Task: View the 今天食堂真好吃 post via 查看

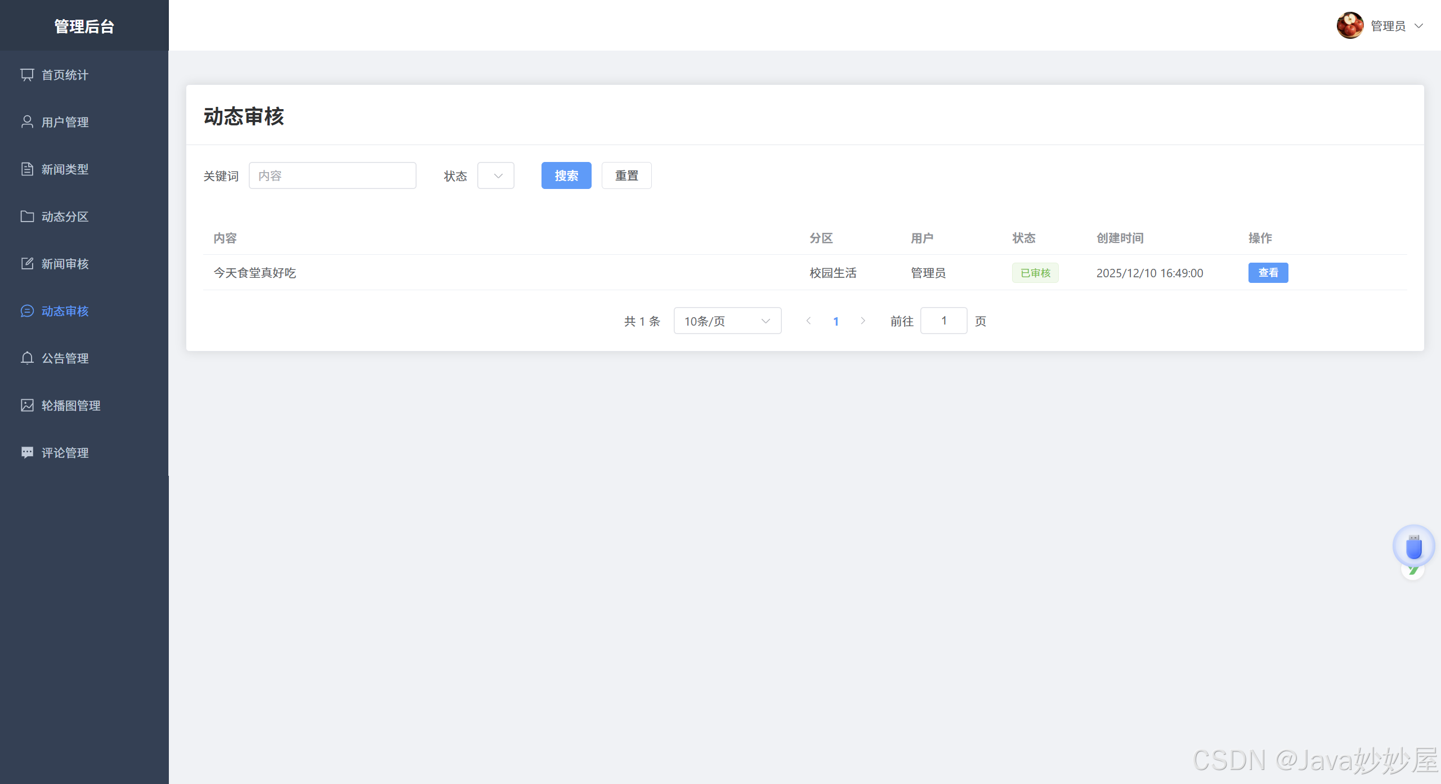Action: 1268,273
